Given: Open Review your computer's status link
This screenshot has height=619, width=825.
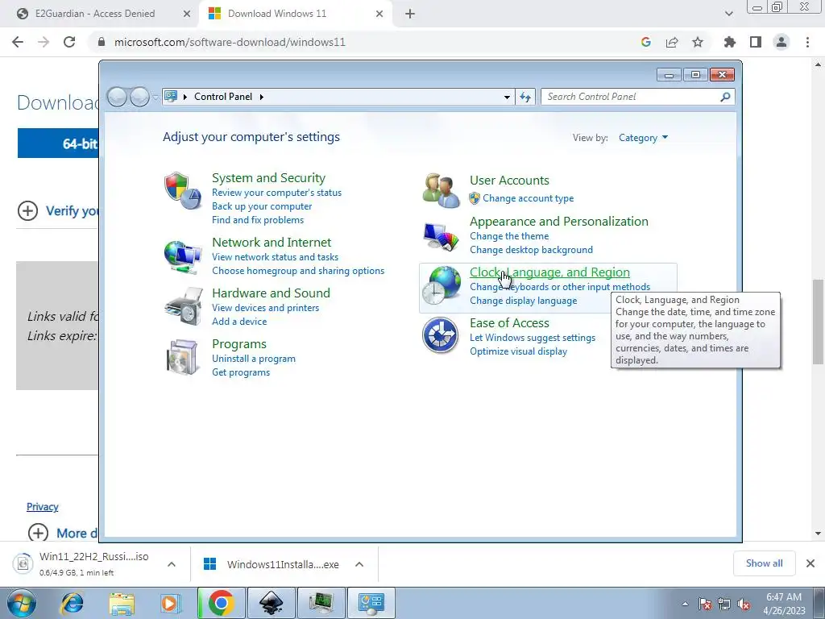Looking at the screenshot, I should click(x=277, y=193).
